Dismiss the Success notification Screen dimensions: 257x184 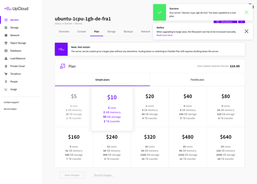[246, 12]
